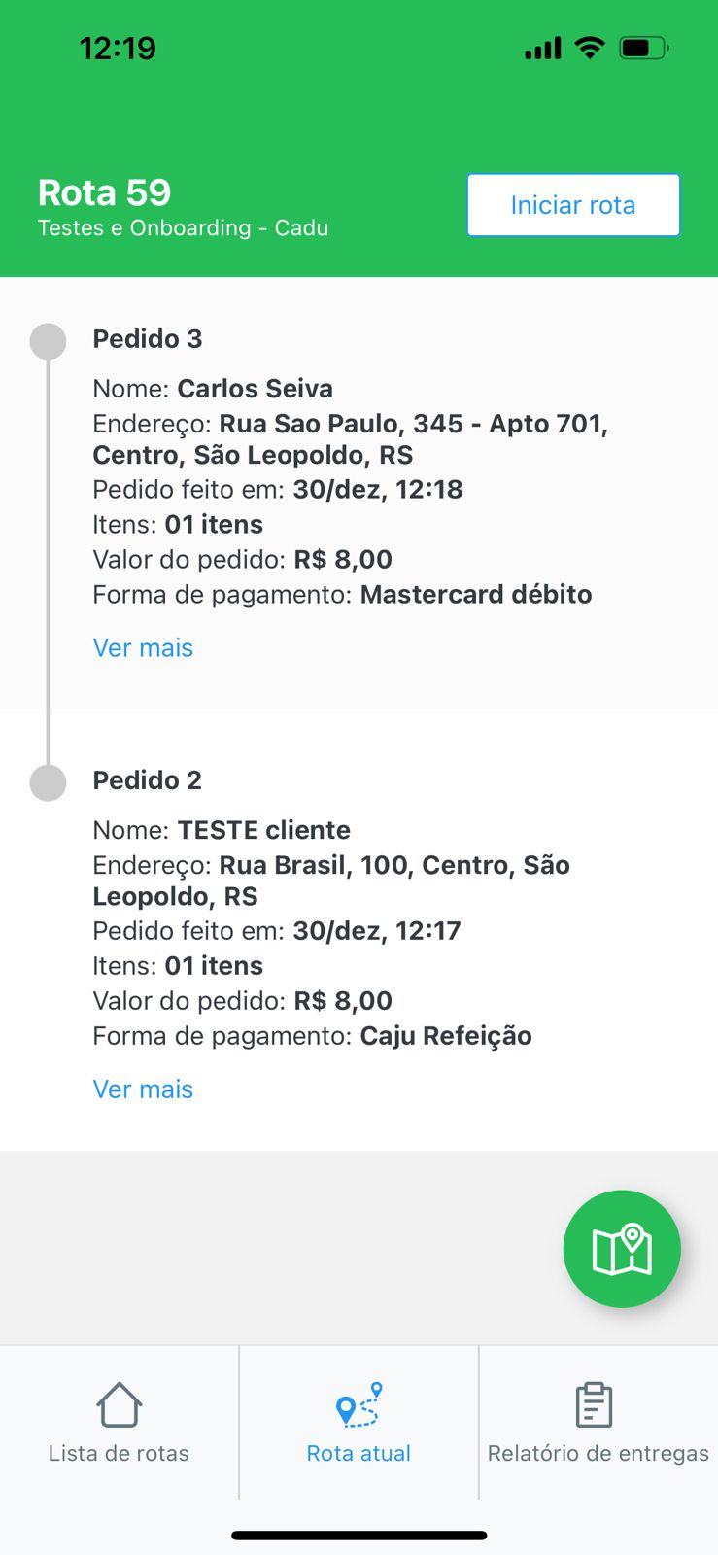This screenshot has height=1555, width=718.
Task: Tap the clock showing 12:19
Action: (x=118, y=48)
